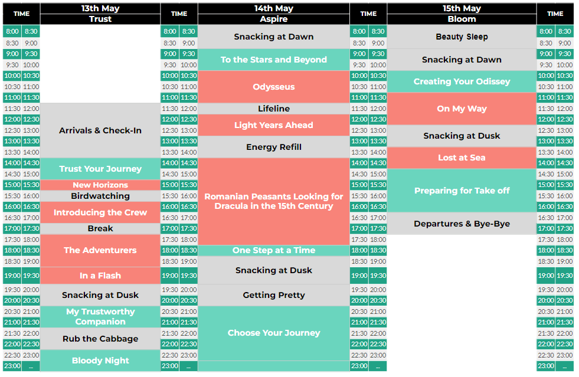Select the 'Trust Your Journey' session
Image resolution: width=579 pixels, height=377 pixels.
(x=100, y=169)
